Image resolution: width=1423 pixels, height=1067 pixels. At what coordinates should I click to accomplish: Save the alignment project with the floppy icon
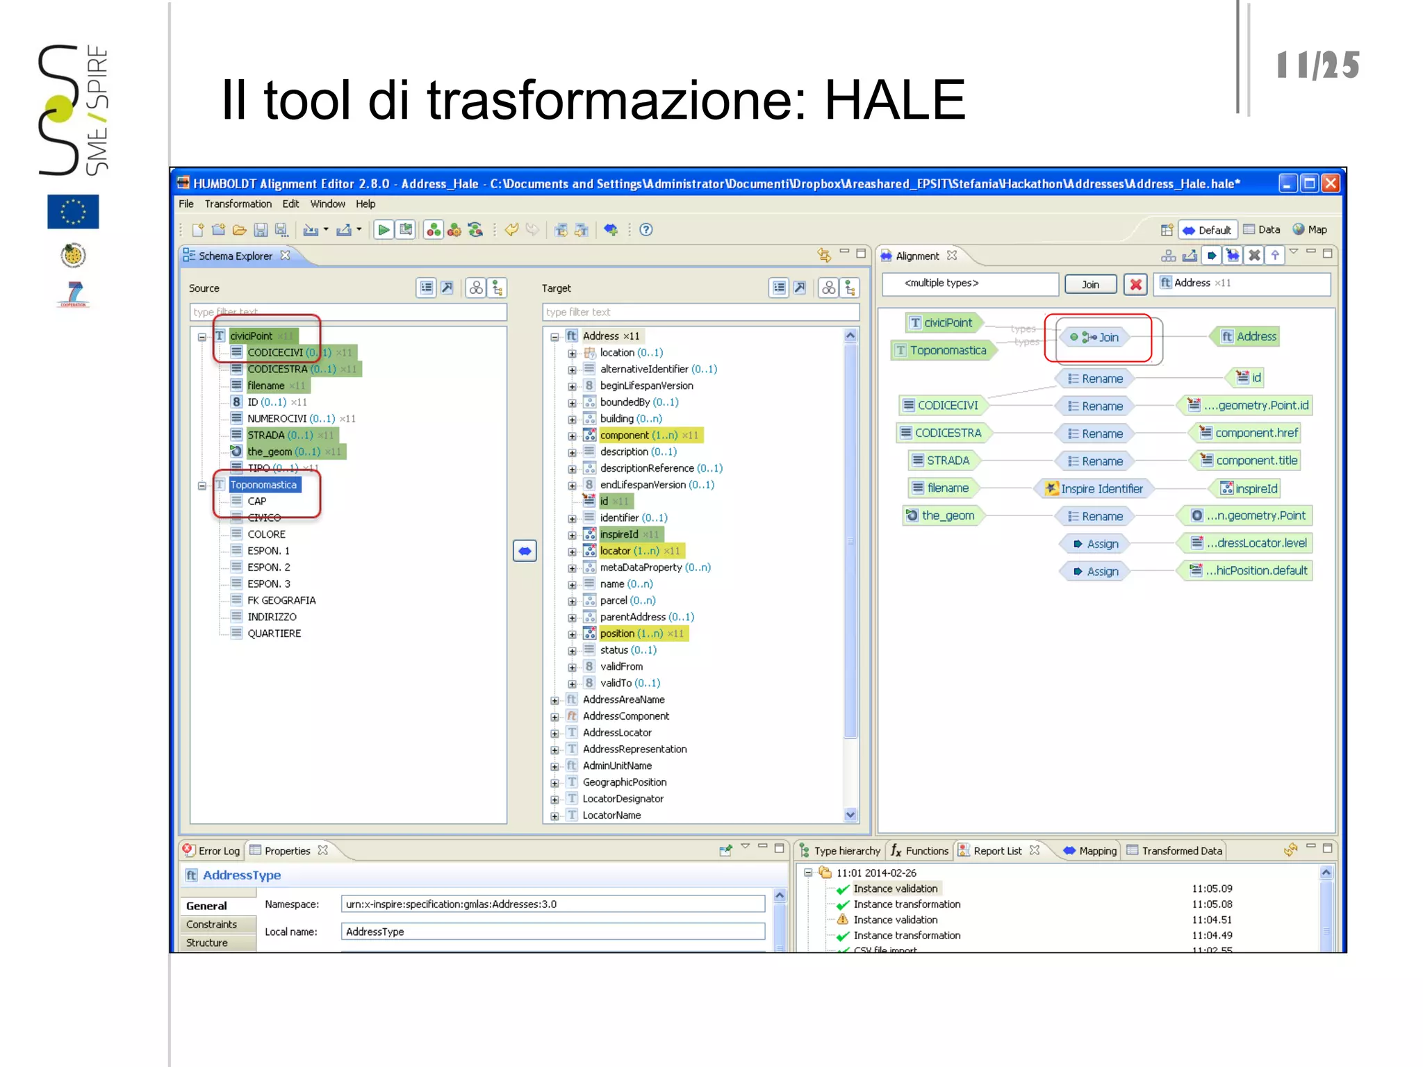coord(261,230)
